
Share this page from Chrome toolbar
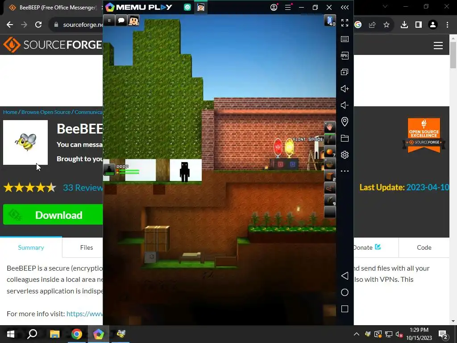[372, 25]
